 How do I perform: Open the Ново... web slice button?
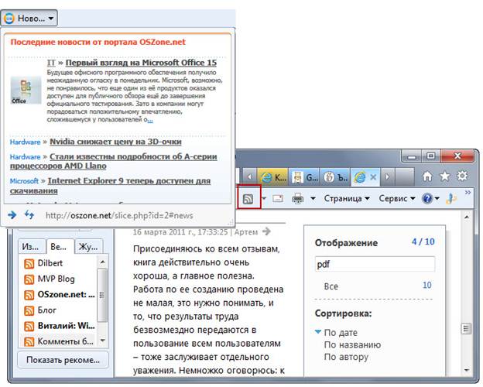(29, 18)
